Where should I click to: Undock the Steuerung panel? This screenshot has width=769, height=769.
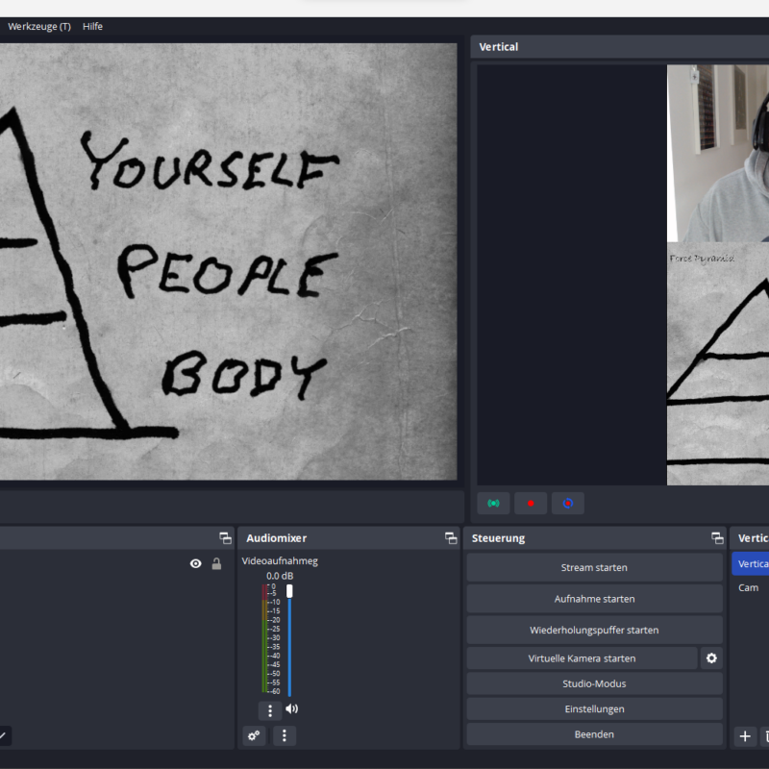click(717, 538)
